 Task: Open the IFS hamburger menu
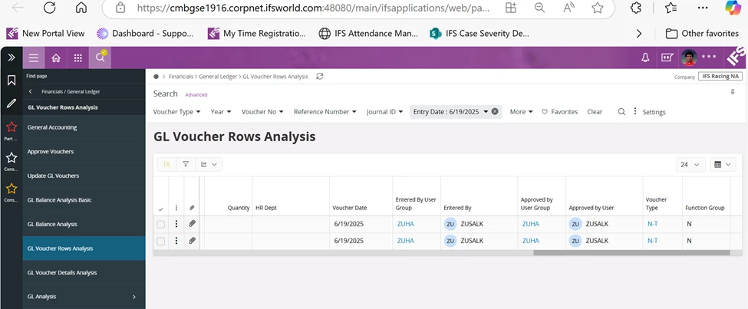34,58
